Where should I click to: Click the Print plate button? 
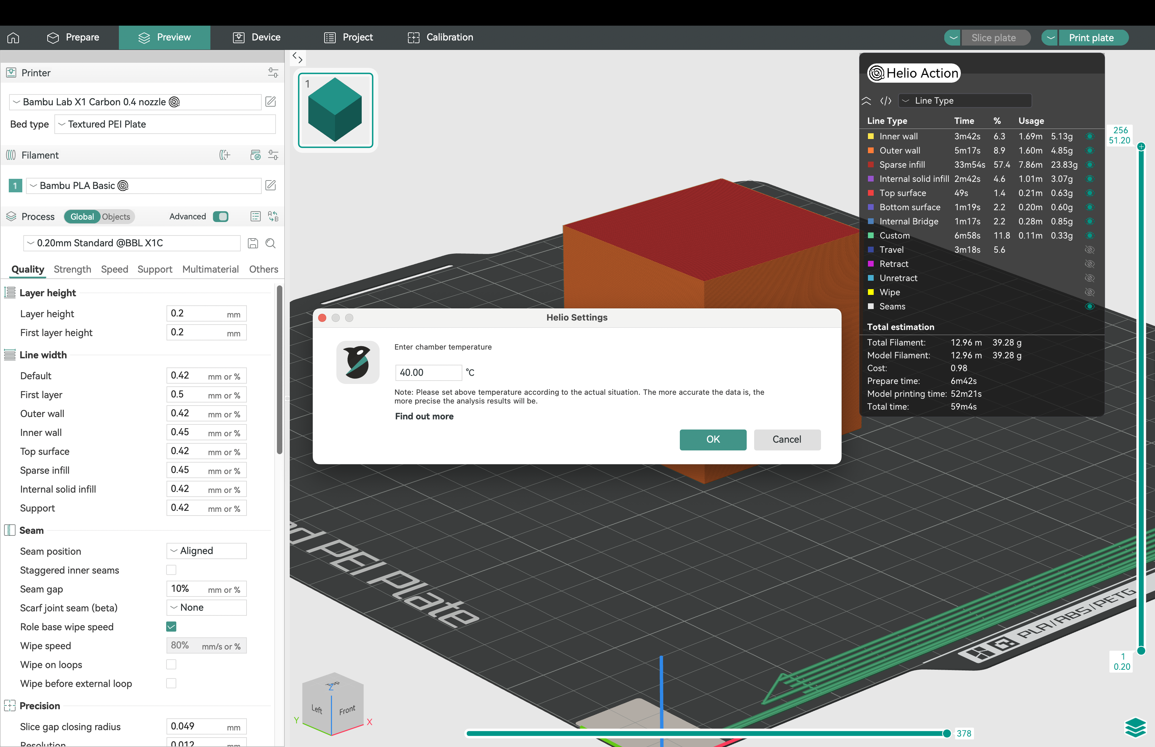[x=1092, y=38]
